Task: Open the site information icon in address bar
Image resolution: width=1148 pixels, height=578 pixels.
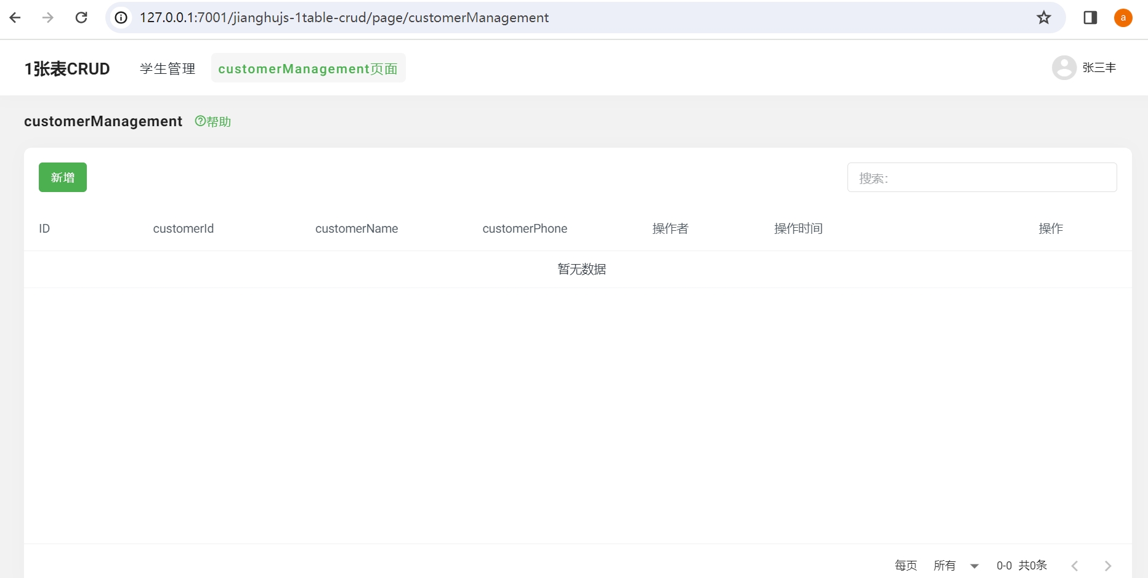Action: coord(121,17)
